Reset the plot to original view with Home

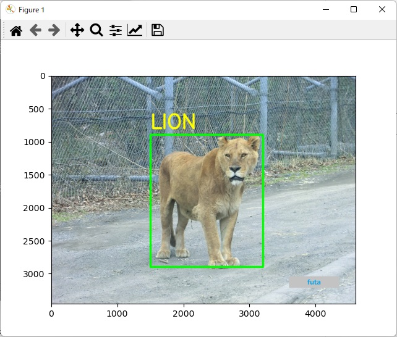(15, 30)
